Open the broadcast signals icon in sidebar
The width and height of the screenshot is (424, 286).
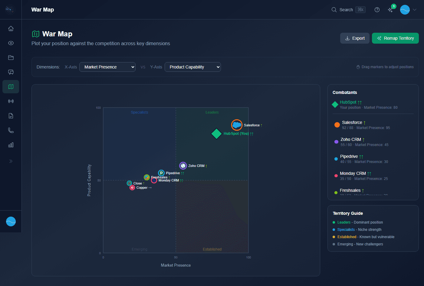point(11,101)
